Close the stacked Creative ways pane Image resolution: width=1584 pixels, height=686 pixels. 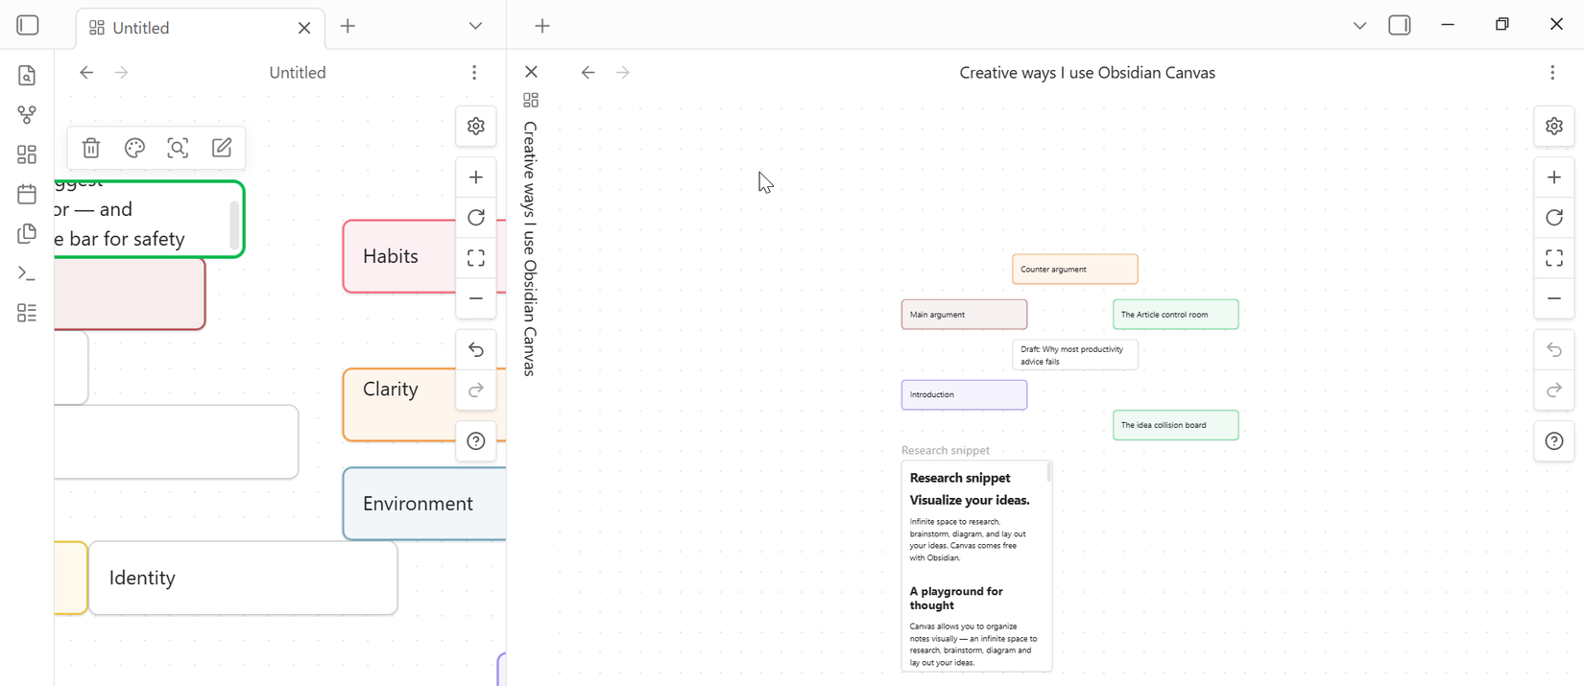click(531, 72)
